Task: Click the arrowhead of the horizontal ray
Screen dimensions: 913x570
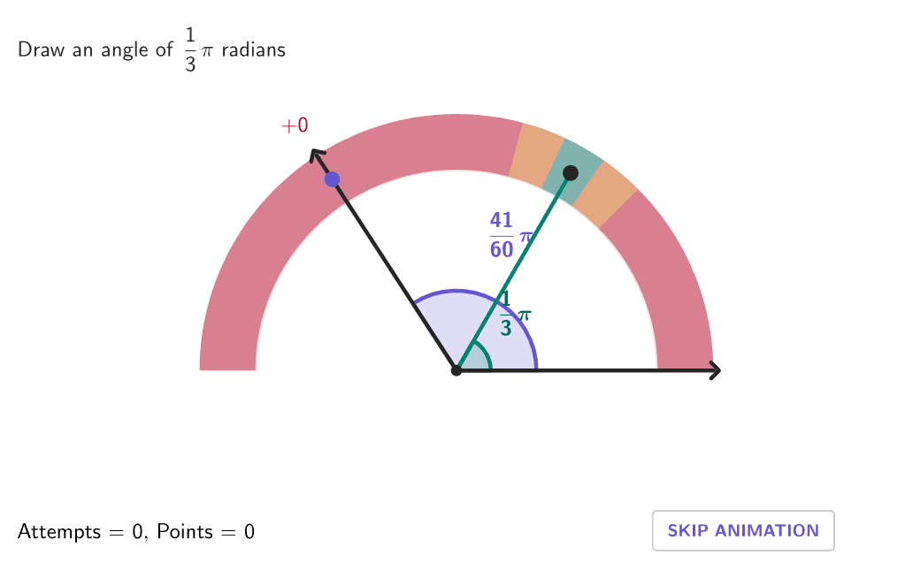Action: 716,370
